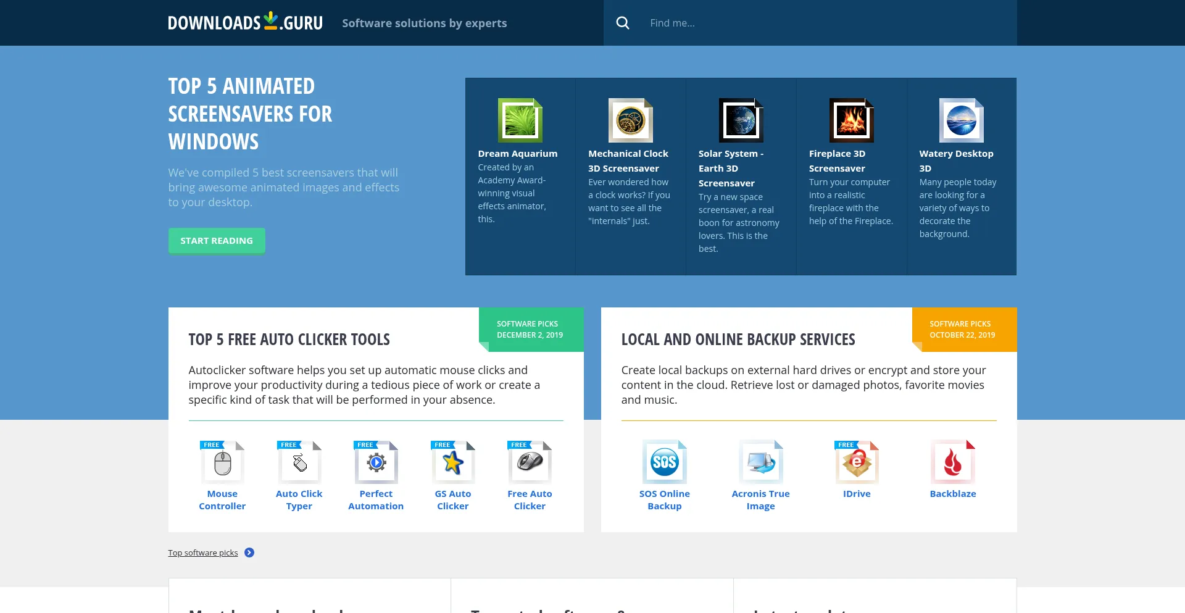Click the IDrive icon
Screen dimensions: 1185x613
[857, 462]
